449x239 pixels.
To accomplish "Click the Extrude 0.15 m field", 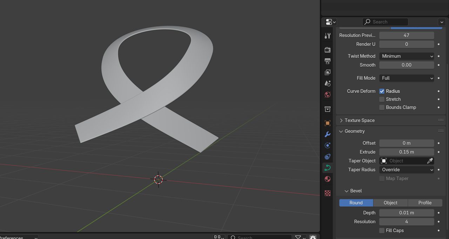I will tap(407, 152).
